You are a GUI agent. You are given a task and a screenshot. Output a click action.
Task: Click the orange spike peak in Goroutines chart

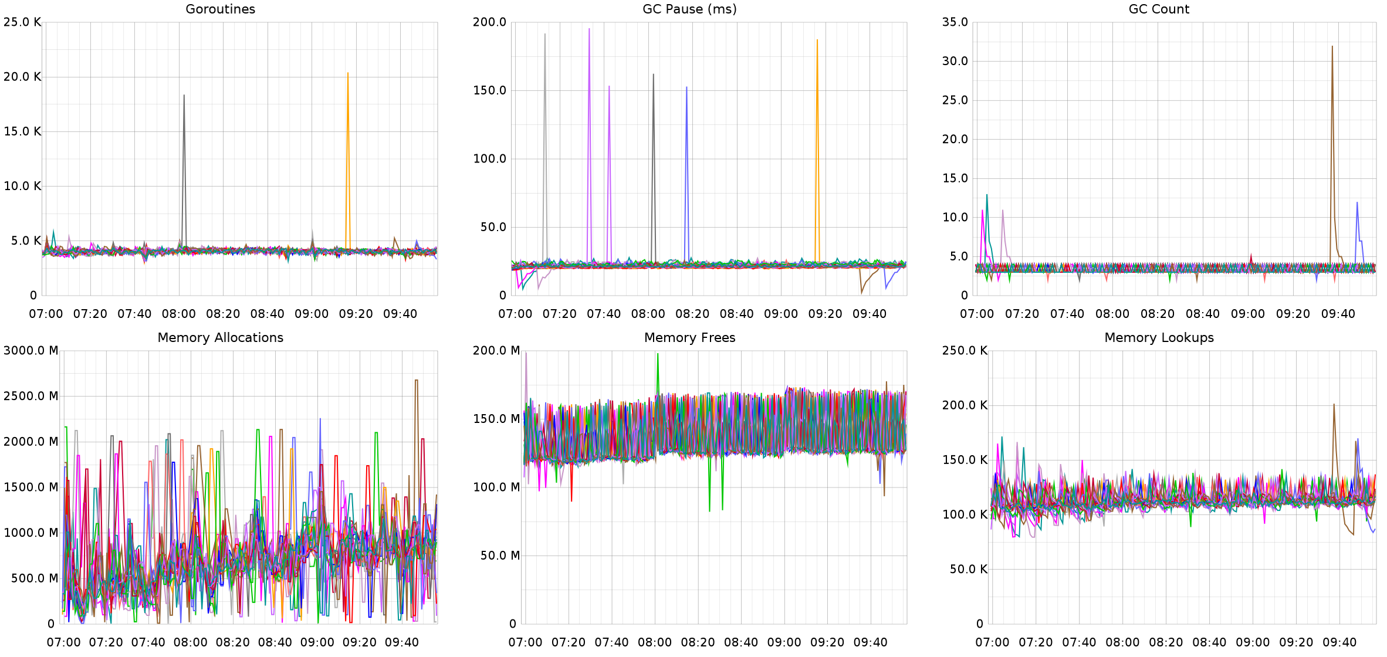tap(348, 74)
